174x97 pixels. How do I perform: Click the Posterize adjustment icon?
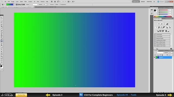coord(160,31)
